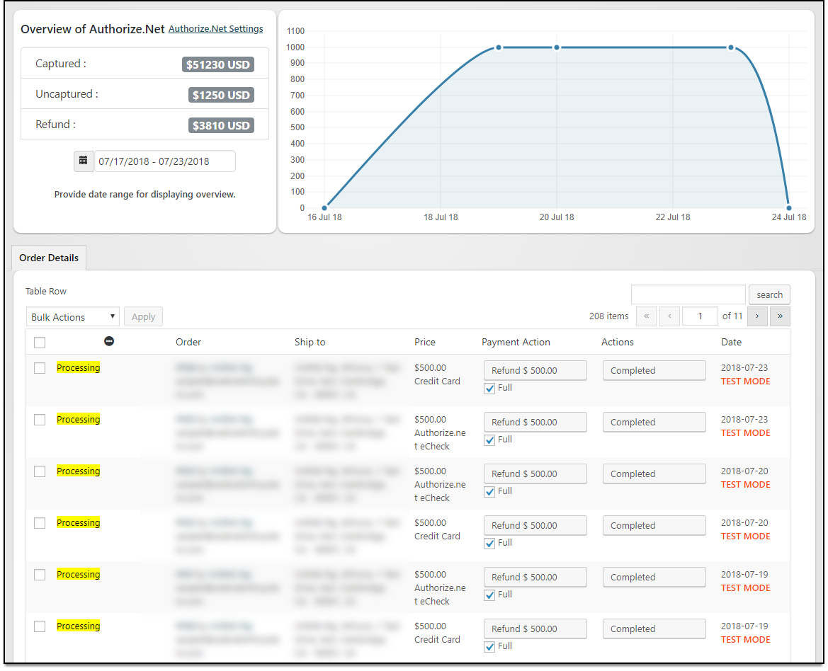Focus the order search text box

688,294
